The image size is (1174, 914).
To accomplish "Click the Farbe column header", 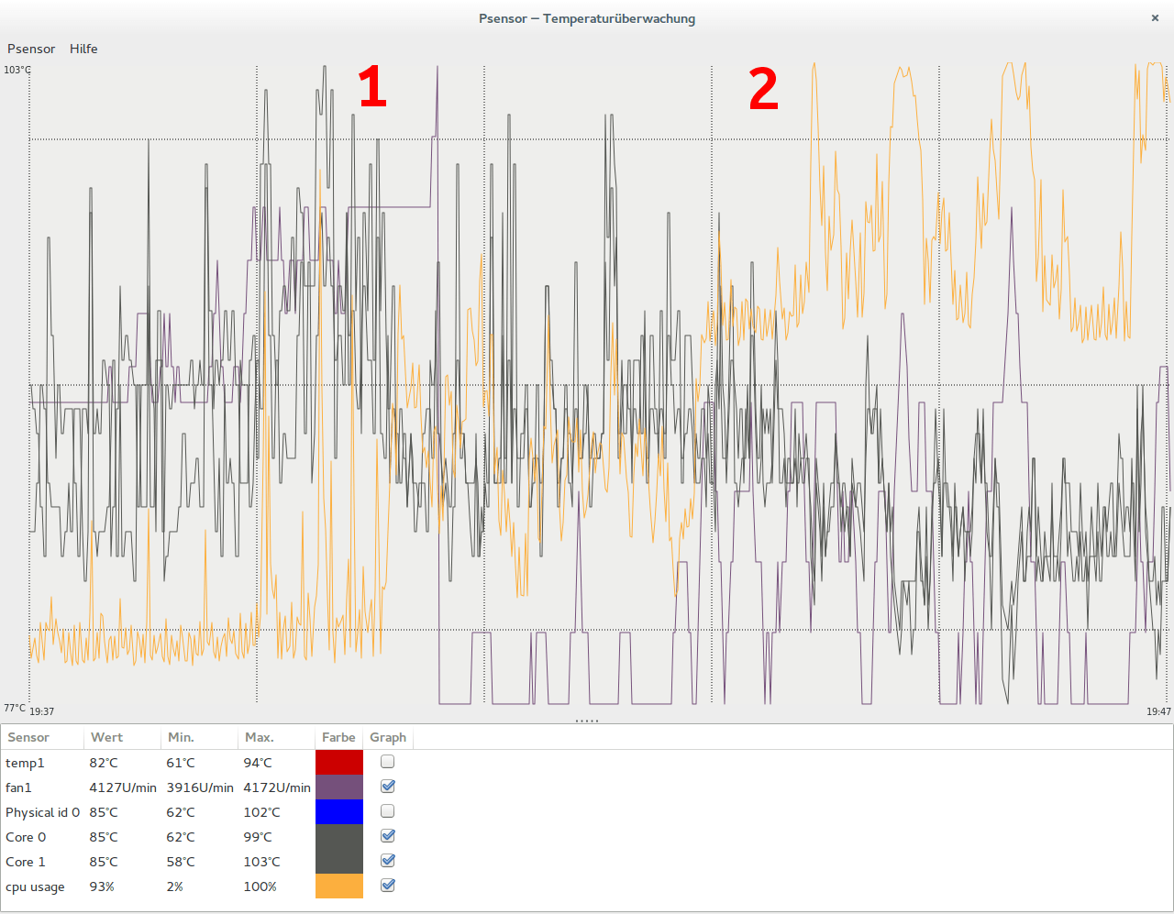I will click(x=338, y=737).
